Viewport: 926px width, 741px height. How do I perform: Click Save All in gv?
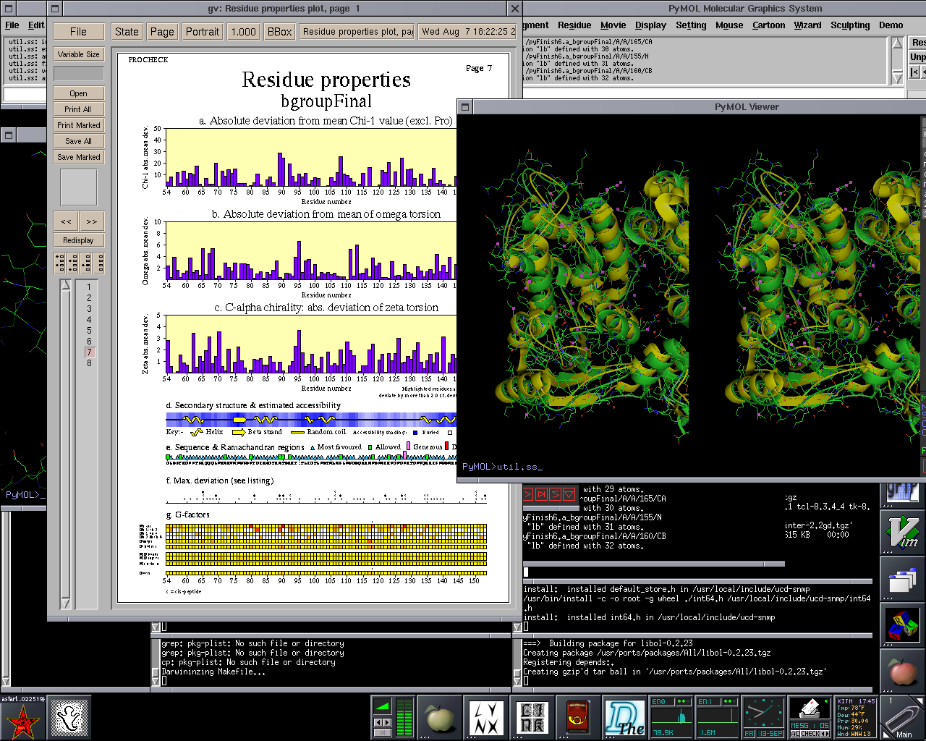pyautogui.click(x=78, y=141)
